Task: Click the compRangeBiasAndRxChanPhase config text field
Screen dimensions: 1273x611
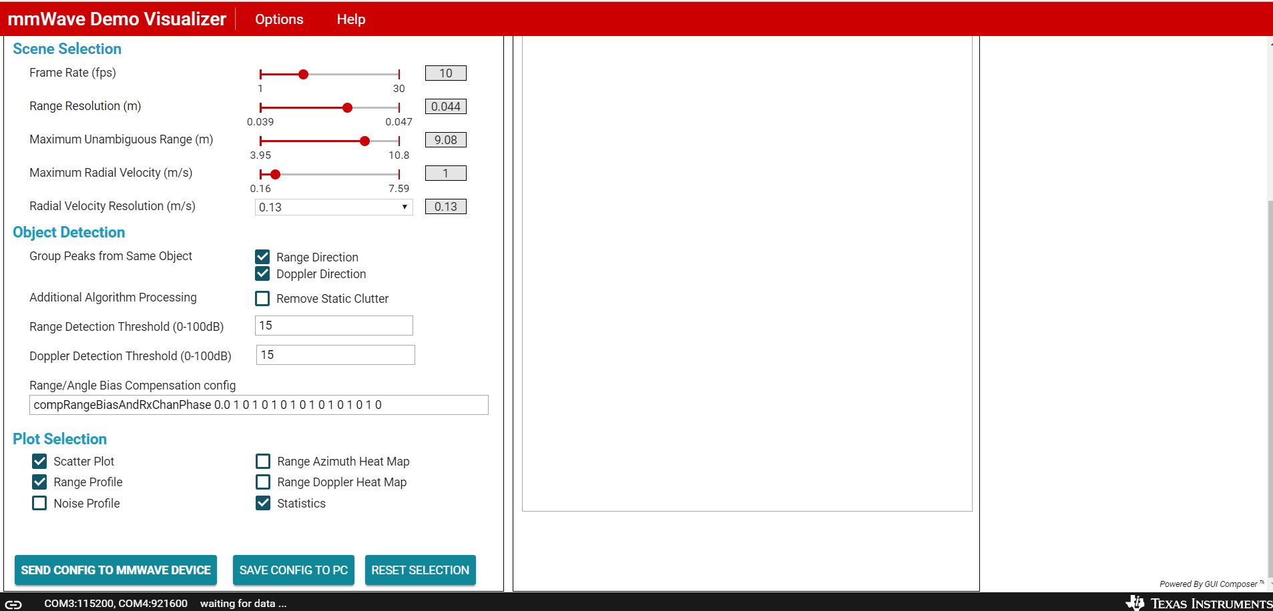Action: point(259,405)
